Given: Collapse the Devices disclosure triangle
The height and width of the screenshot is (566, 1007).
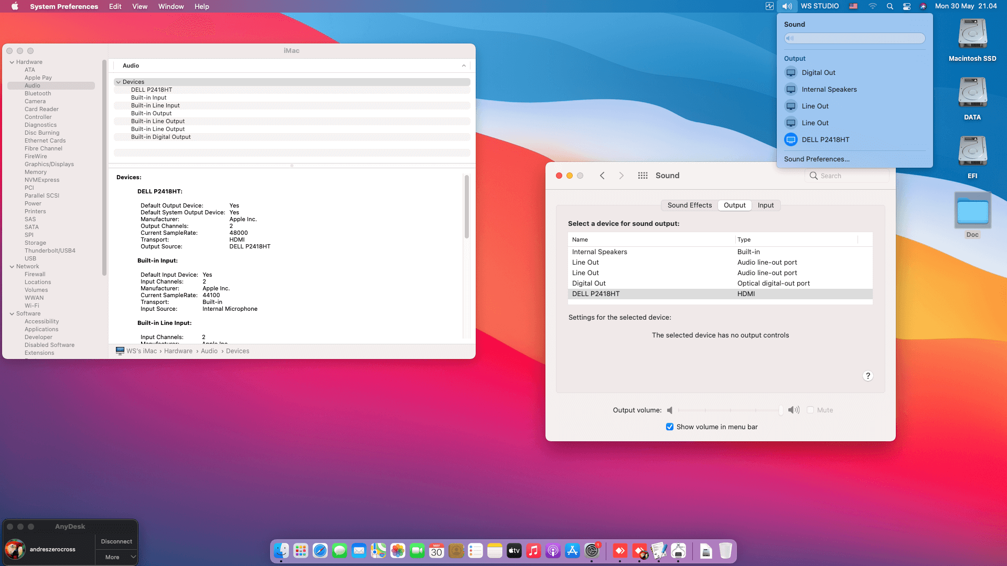Looking at the screenshot, I should coord(119,82).
